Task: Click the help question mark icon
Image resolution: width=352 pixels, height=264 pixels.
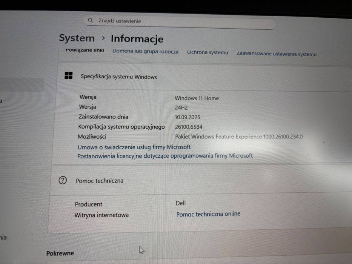Action: coord(63,180)
